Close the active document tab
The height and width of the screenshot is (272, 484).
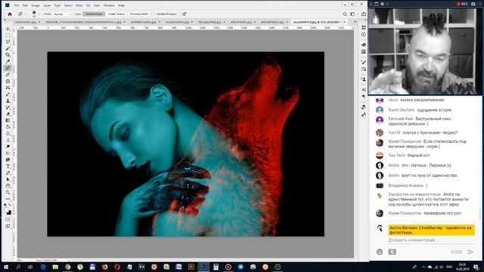(x=345, y=22)
